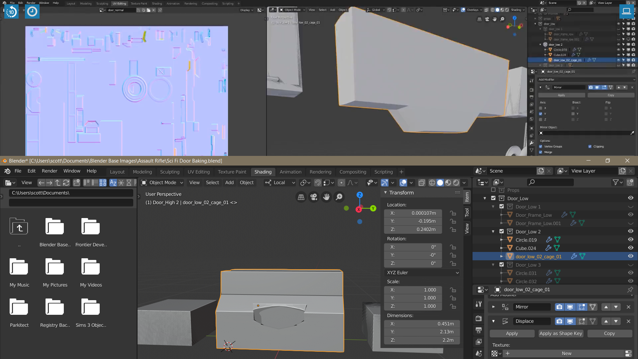This screenshot has height=359, width=638.
Task: Click New texture button
Action: 566,353
